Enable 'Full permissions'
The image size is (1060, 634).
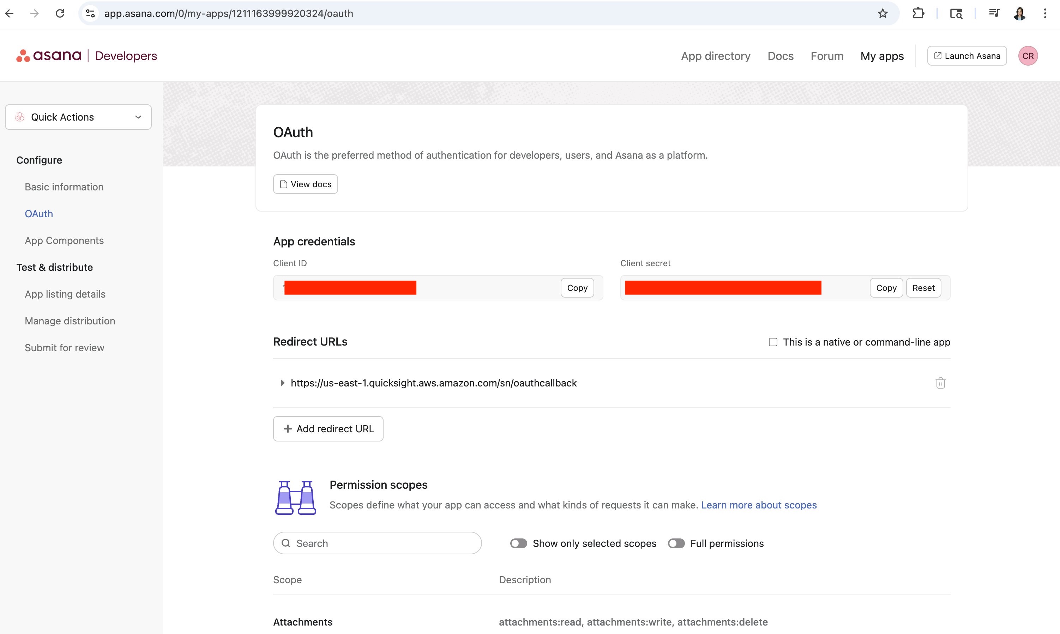676,543
